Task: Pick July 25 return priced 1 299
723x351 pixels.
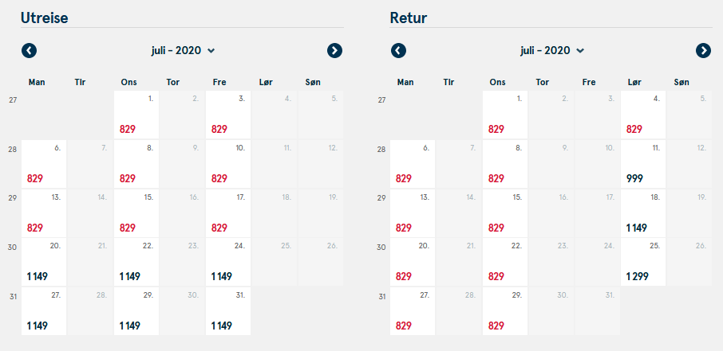Action: pos(643,262)
